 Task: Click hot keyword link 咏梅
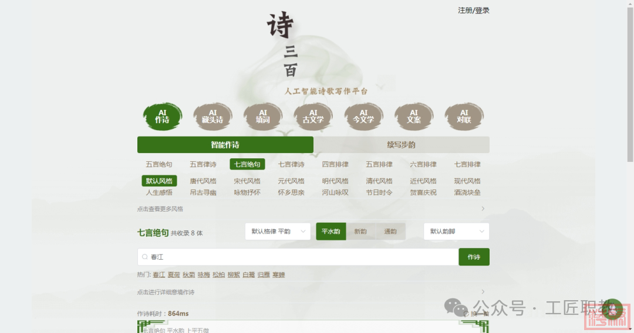pos(204,275)
